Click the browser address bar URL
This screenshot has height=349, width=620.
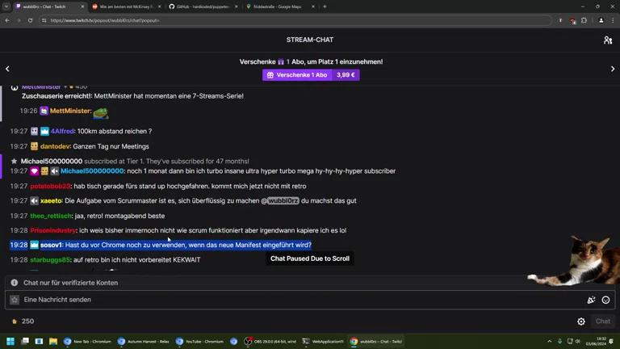click(x=242, y=20)
